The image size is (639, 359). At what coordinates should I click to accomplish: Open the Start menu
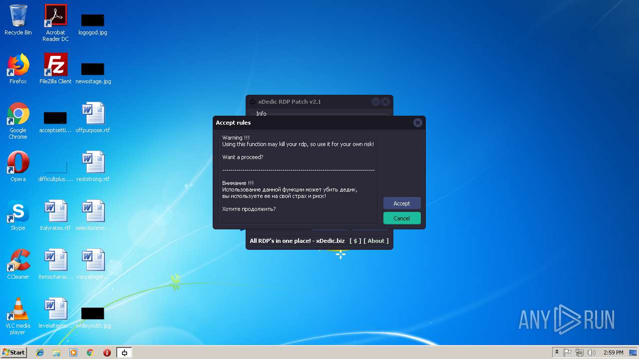coord(14,353)
